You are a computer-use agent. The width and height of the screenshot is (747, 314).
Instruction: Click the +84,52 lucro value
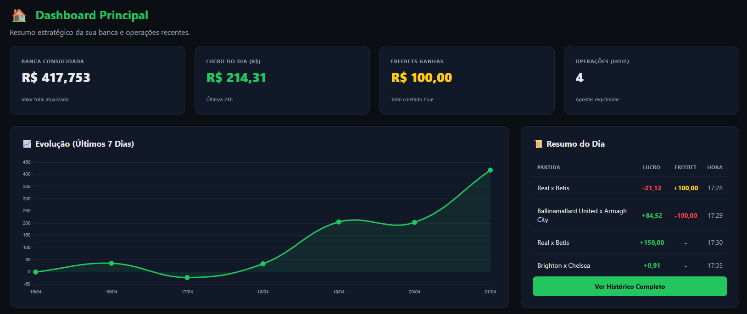coord(652,215)
